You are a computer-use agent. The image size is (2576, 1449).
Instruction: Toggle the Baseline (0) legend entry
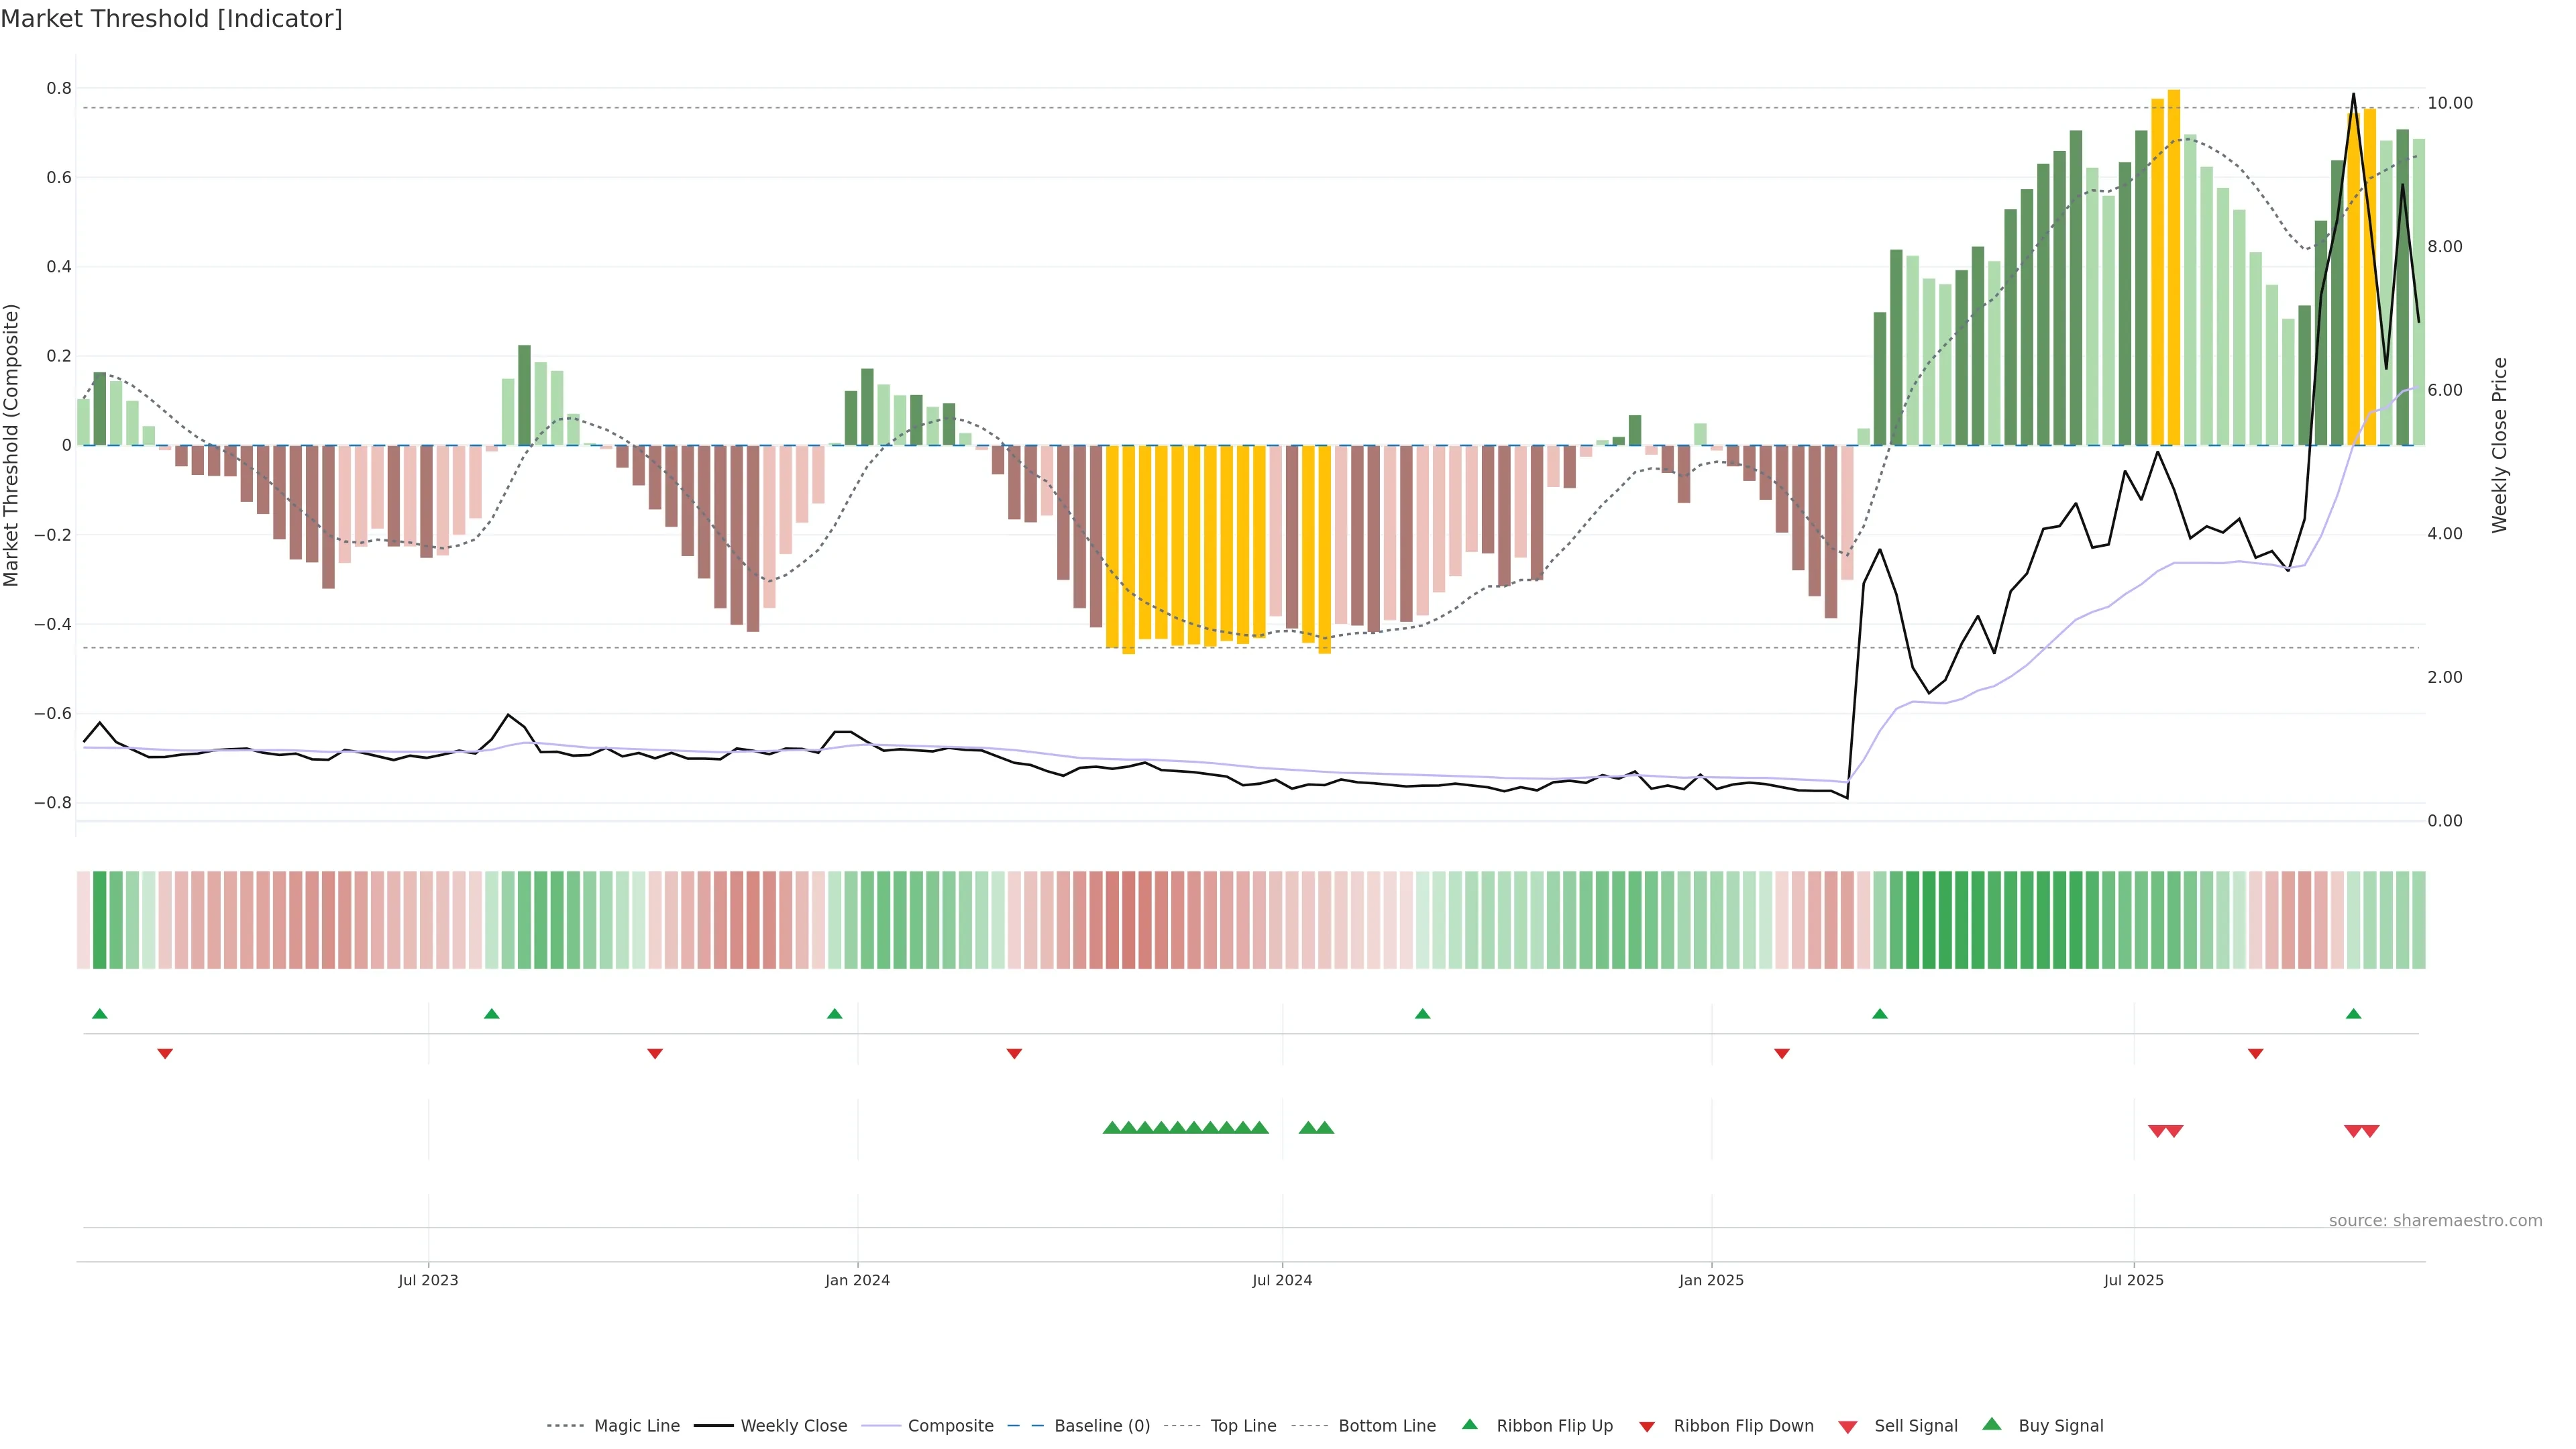coord(1102,1426)
